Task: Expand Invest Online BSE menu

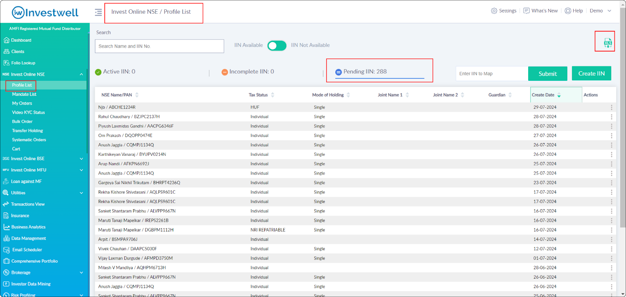Action: pyautogui.click(x=81, y=159)
